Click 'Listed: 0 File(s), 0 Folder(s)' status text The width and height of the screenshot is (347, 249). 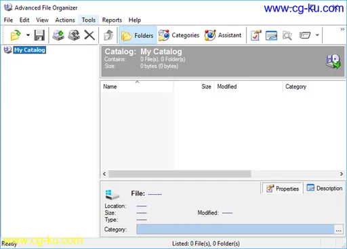(206, 244)
